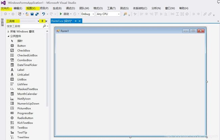The width and height of the screenshot is (220, 140).
Task: Open the 生成(B) menu
Action: pos(57,8)
